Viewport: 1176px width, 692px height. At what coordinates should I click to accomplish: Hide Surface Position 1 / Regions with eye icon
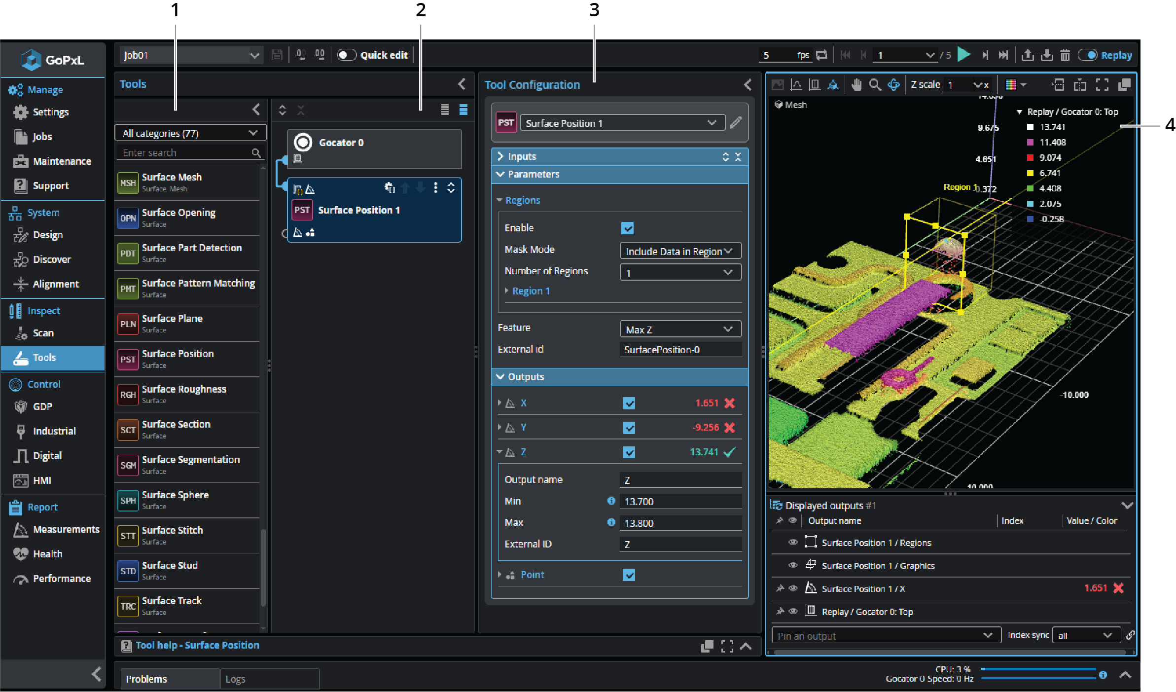[793, 542]
